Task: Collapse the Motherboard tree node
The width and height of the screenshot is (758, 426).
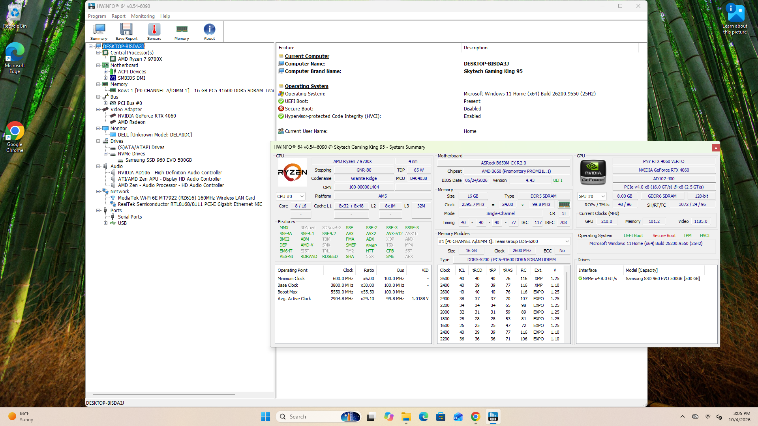Action: coord(98,65)
